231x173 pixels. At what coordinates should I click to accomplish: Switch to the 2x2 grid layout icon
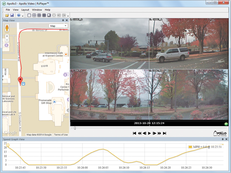coord(34,15)
